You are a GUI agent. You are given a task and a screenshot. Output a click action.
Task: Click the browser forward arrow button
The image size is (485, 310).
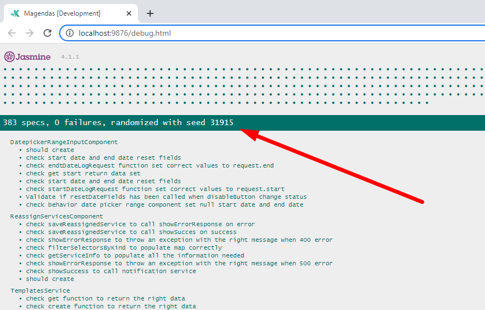pos(30,33)
